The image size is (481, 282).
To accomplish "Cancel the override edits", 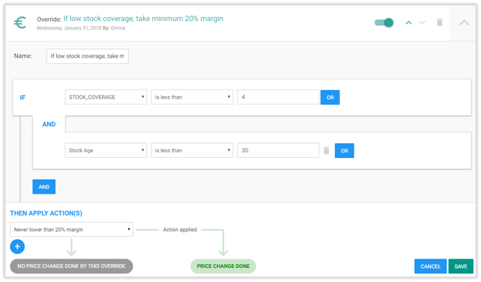I will pos(430,266).
